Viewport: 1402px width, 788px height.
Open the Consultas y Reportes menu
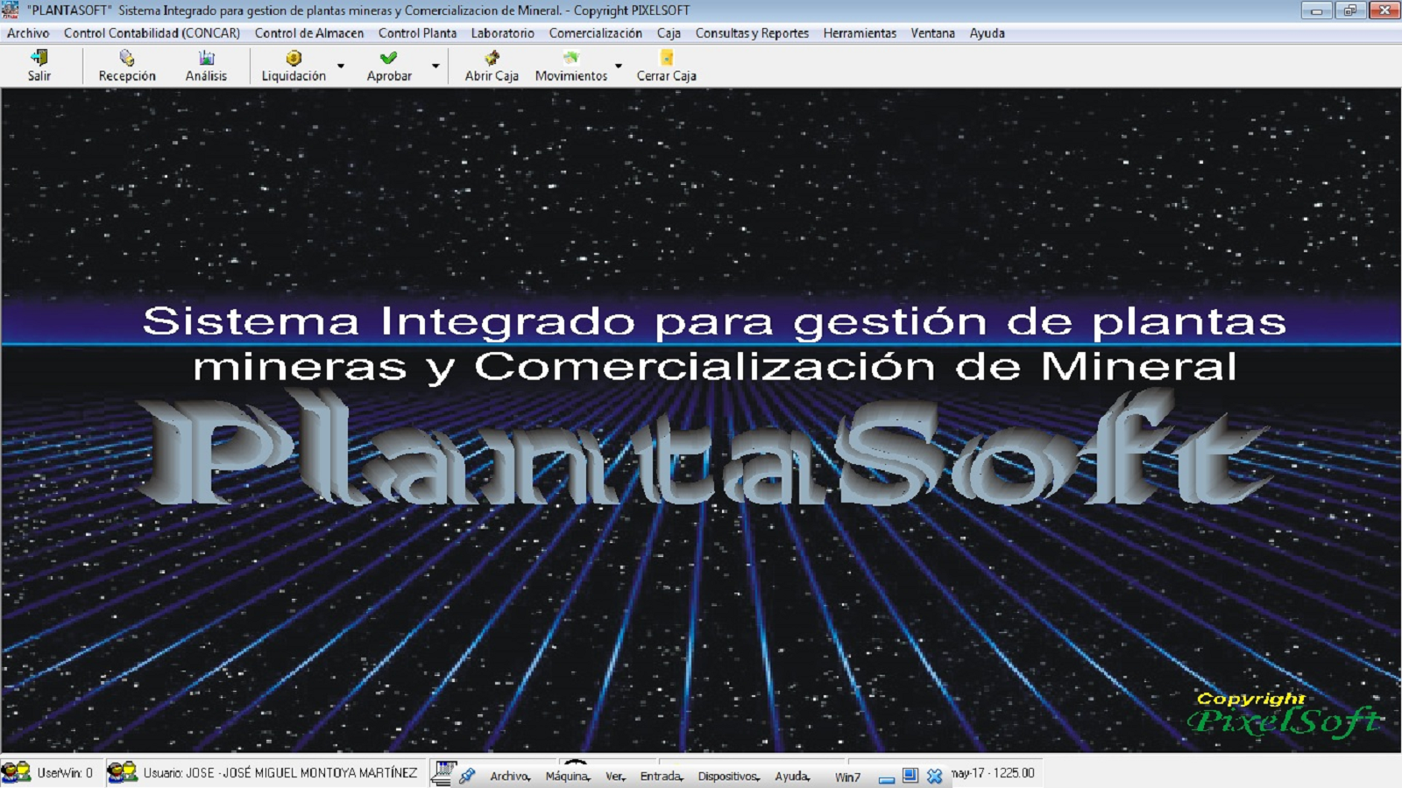coord(752,33)
